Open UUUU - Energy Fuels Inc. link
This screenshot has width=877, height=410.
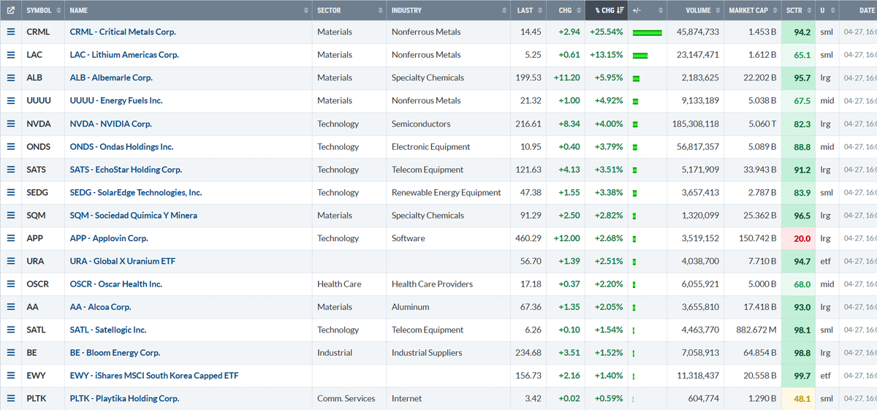[x=116, y=101]
